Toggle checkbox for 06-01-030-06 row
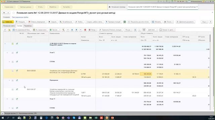 click(17, 71)
